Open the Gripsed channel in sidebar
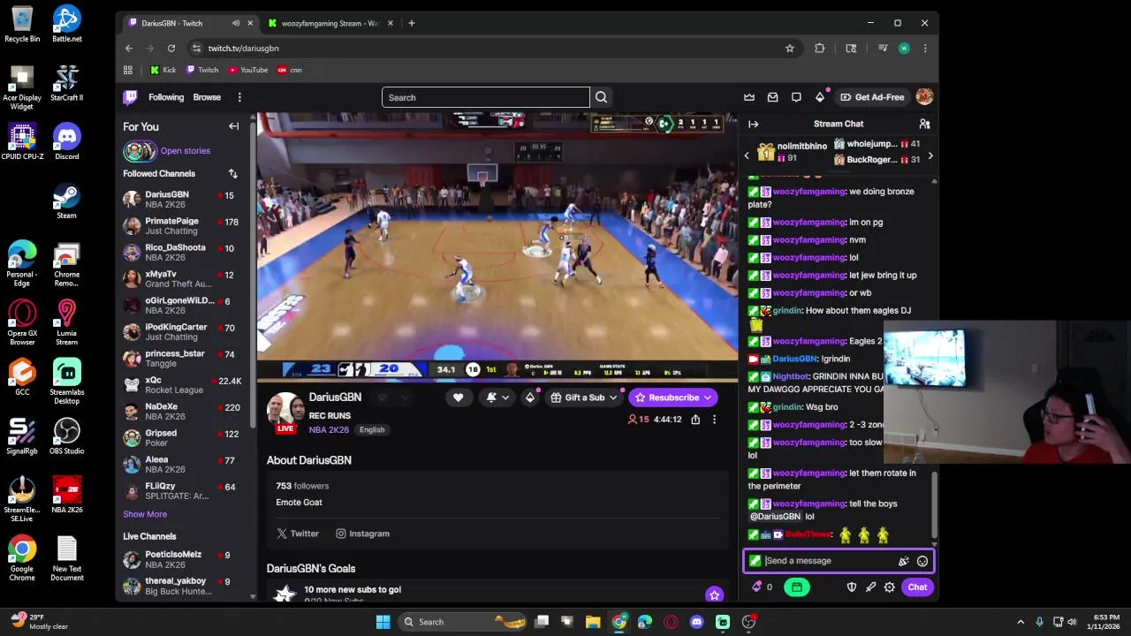 tap(183, 438)
